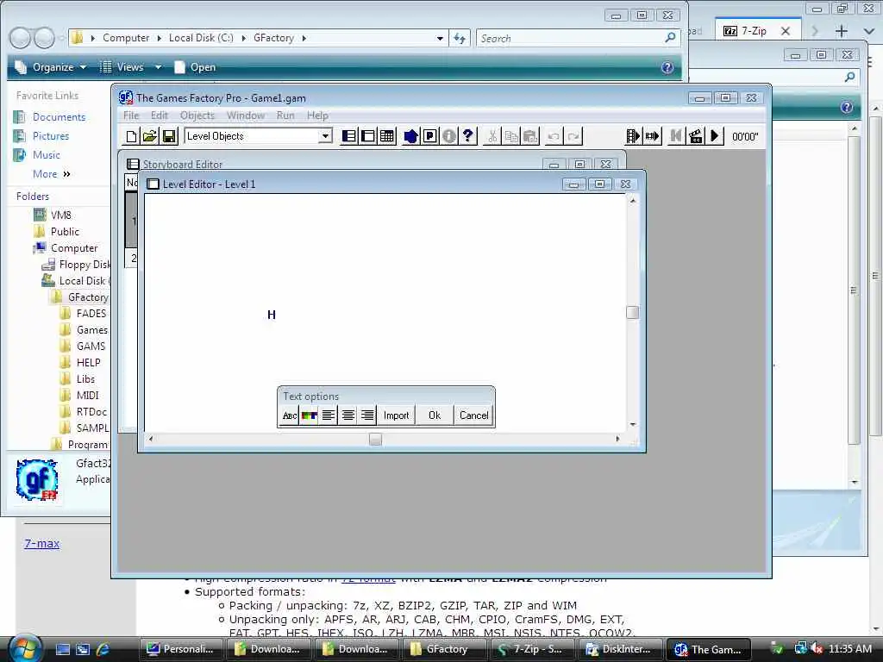Open the Run menu
The height and width of the screenshot is (662, 883).
[x=285, y=116]
